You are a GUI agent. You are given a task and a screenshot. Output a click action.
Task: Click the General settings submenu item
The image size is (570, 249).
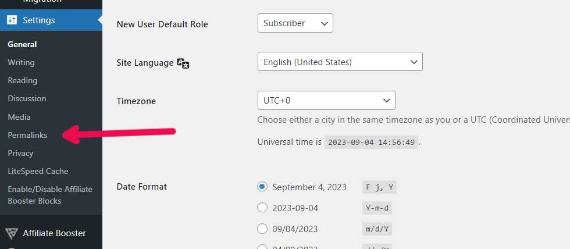point(22,44)
